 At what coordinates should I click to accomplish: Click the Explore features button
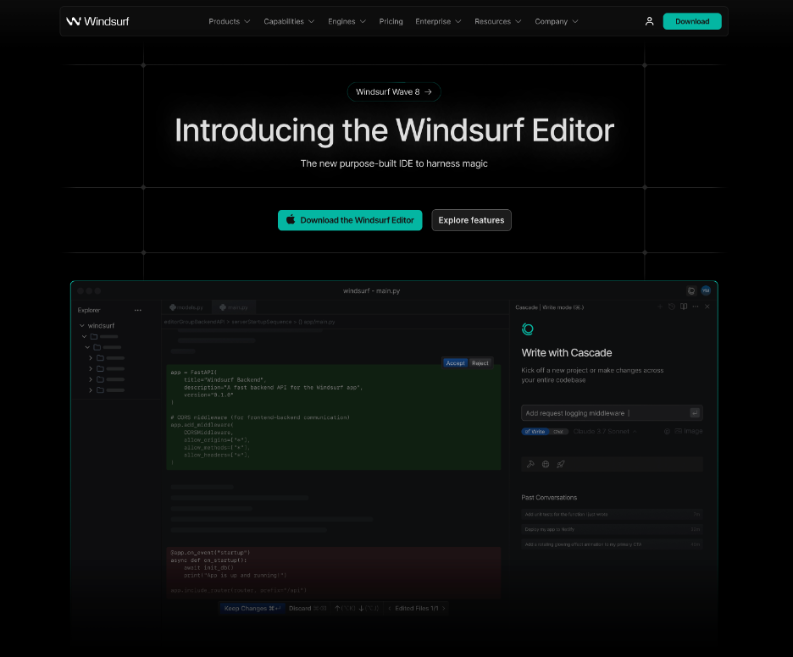[x=471, y=220]
